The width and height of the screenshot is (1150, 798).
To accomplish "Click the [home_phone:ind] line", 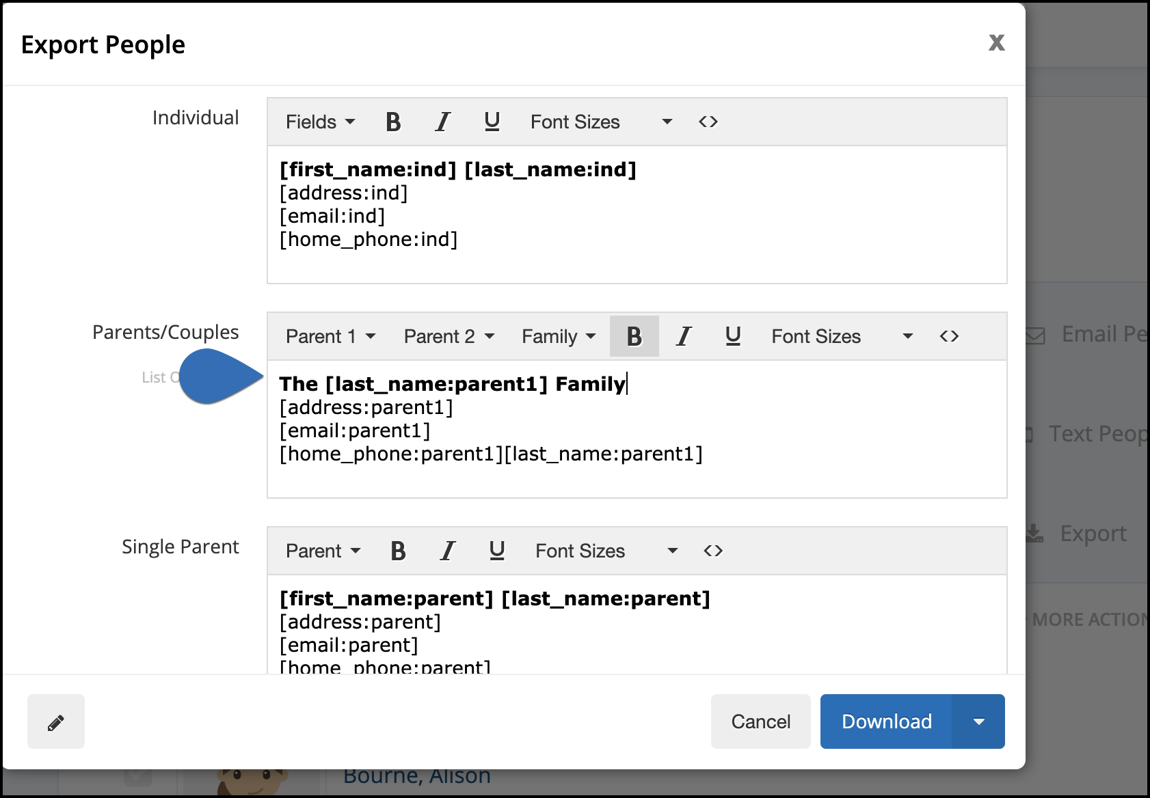I will [369, 240].
